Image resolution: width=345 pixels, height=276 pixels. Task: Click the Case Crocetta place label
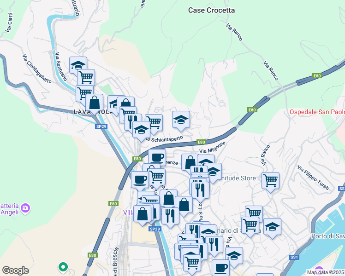coord(211,10)
